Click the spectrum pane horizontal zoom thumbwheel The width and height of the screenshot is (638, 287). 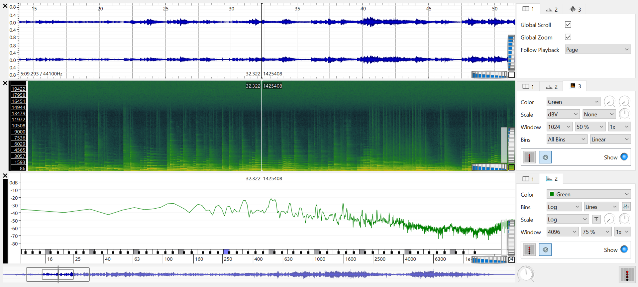pyautogui.click(x=489, y=259)
